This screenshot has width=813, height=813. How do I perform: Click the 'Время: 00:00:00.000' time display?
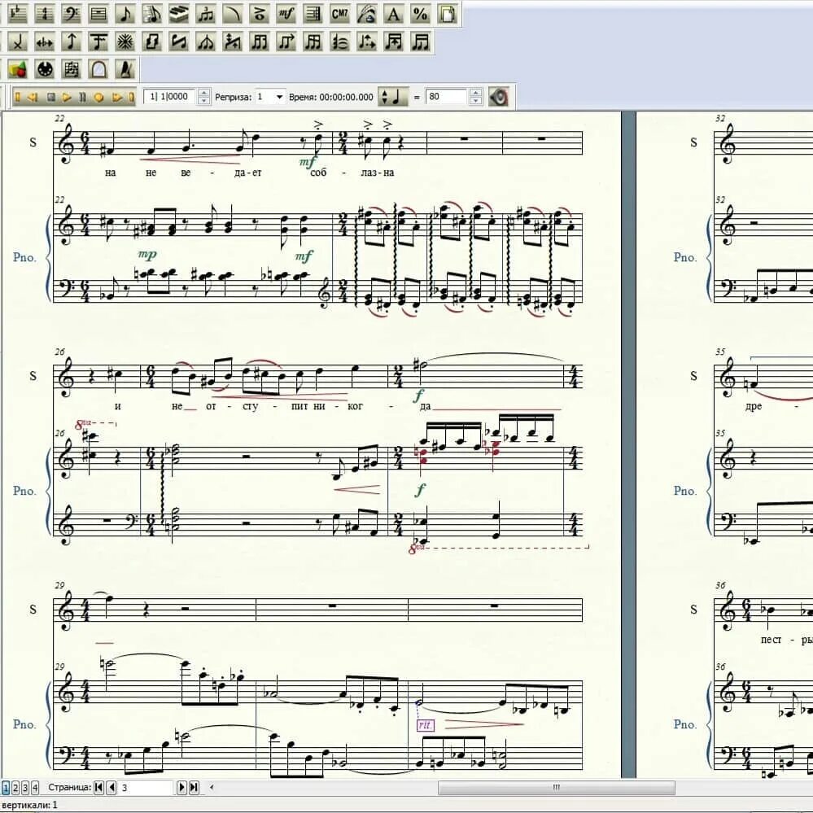point(330,97)
